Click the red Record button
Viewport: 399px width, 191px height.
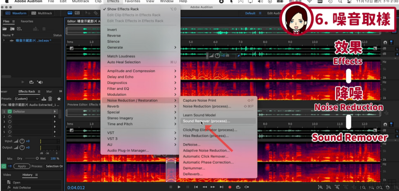(x=230, y=187)
